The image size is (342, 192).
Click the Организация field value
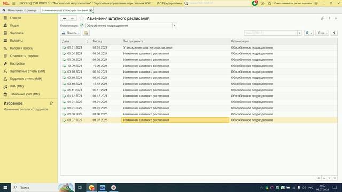pos(129,26)
